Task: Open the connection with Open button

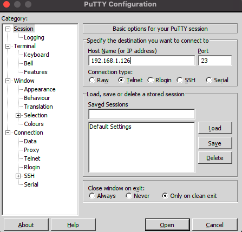Action: pos(167,225)
